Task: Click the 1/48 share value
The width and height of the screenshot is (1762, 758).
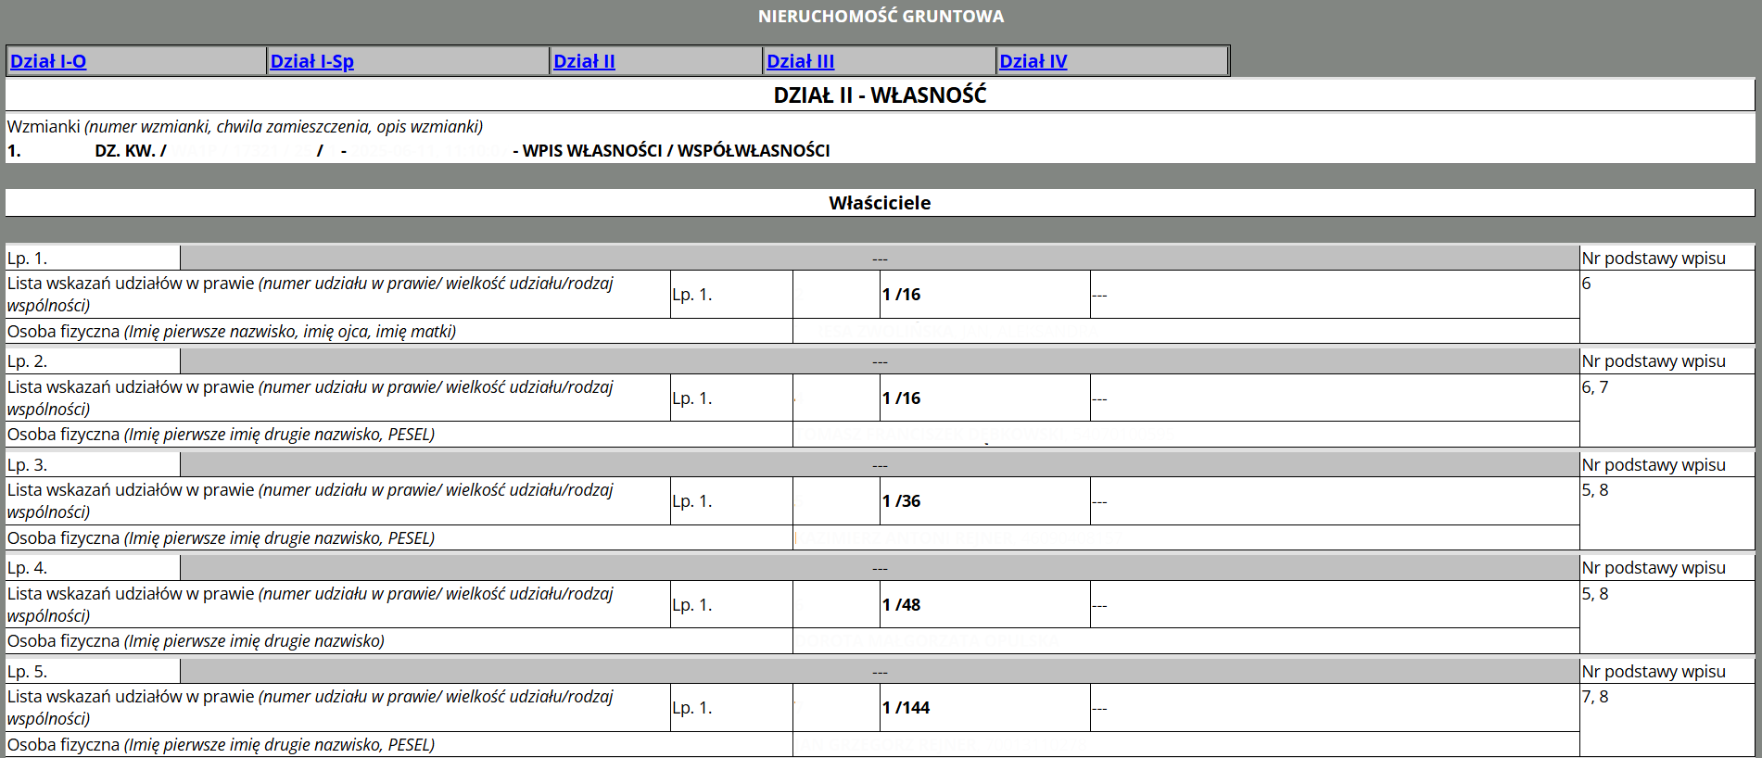Action: pos(901,605)
